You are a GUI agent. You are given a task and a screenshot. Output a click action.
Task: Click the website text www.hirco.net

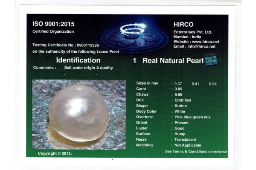tap(206, 42)
